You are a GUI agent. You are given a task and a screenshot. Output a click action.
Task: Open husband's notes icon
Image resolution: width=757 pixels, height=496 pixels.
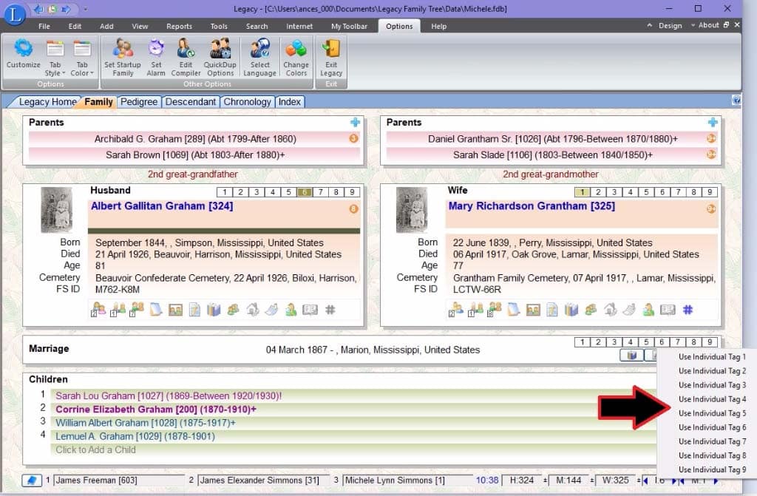pos(156,309)
